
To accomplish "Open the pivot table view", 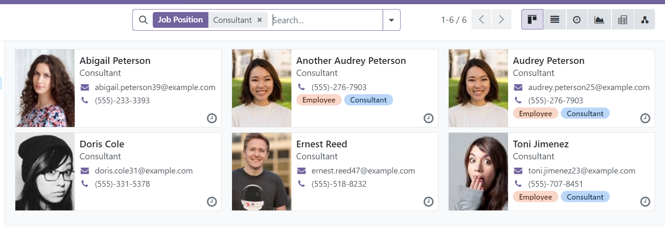I will tap(622, 20).
